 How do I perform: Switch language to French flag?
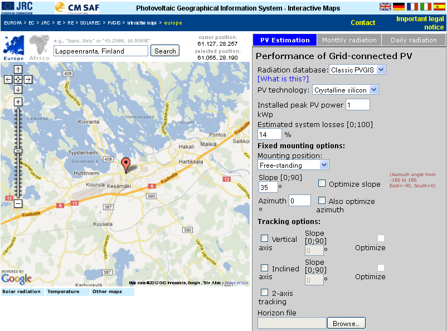point(412,7)
